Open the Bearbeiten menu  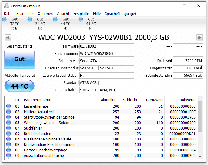pos(25,14)
